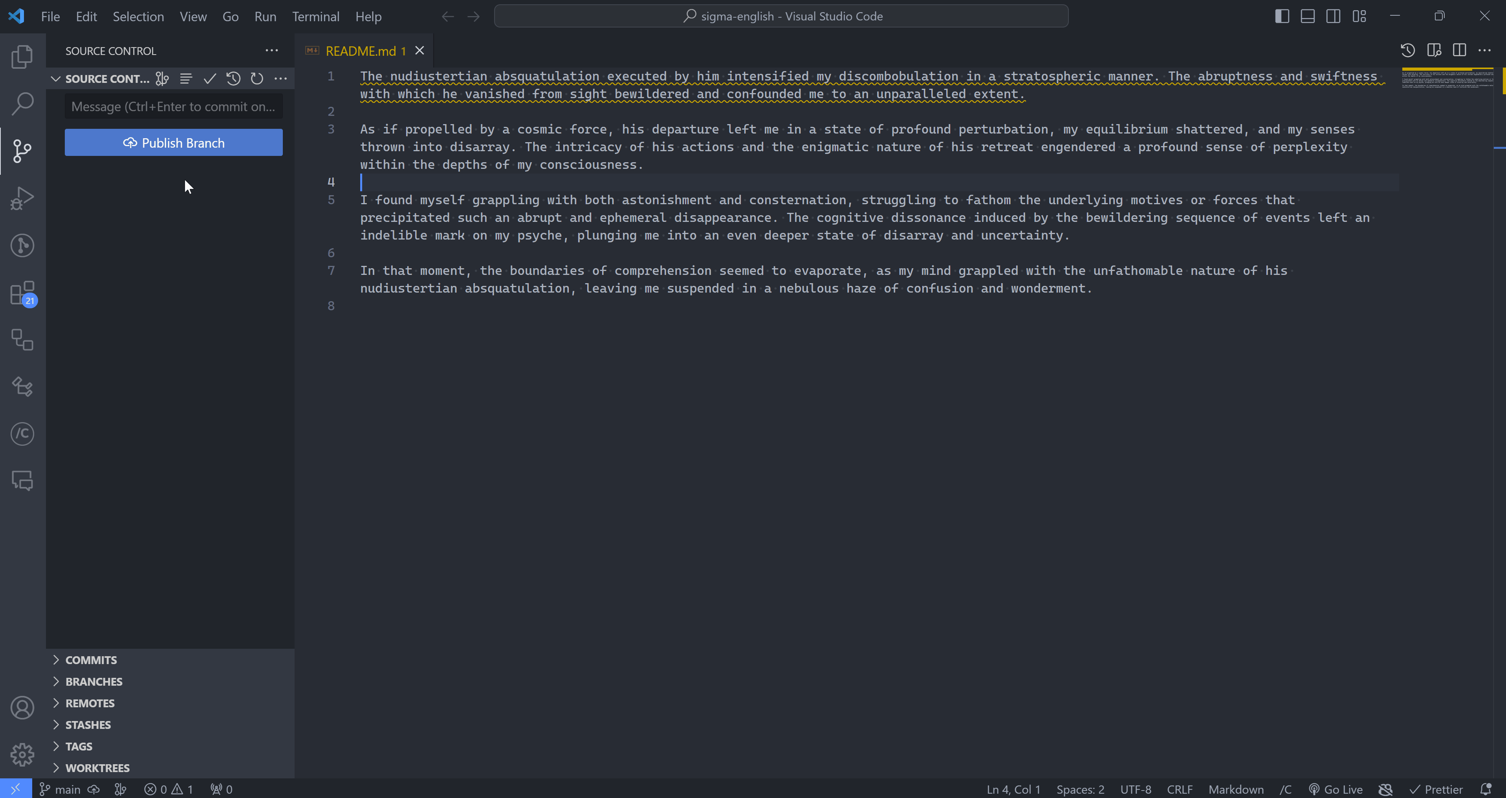1506x798 pixels.
Task: Open the Terminal menu
Action: [x=316, y=16]
